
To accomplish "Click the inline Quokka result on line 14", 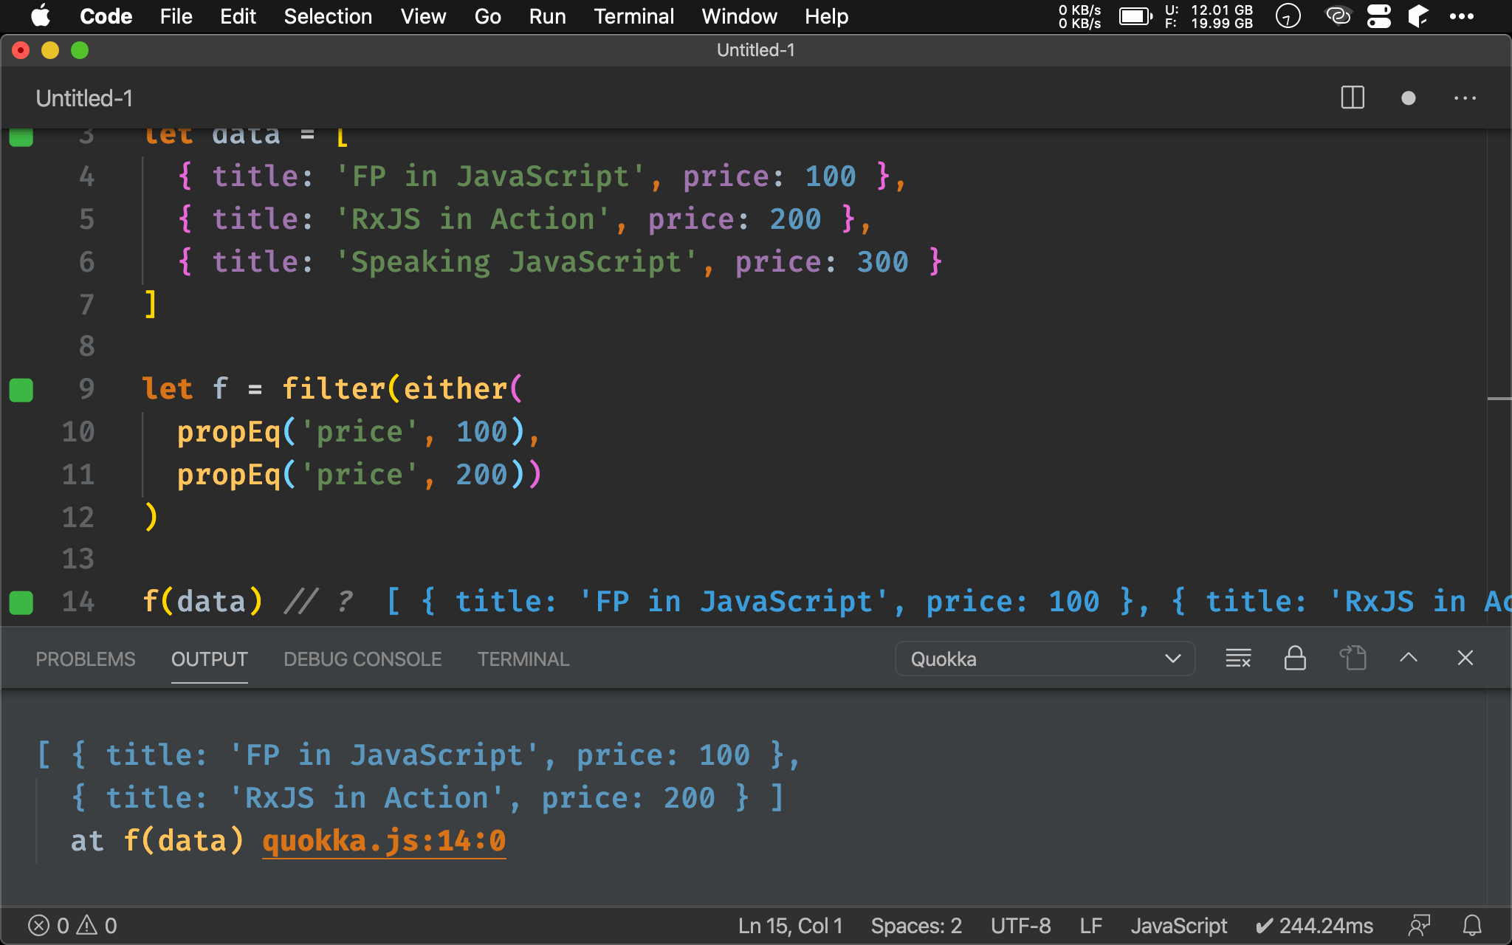I will (948, 602).
